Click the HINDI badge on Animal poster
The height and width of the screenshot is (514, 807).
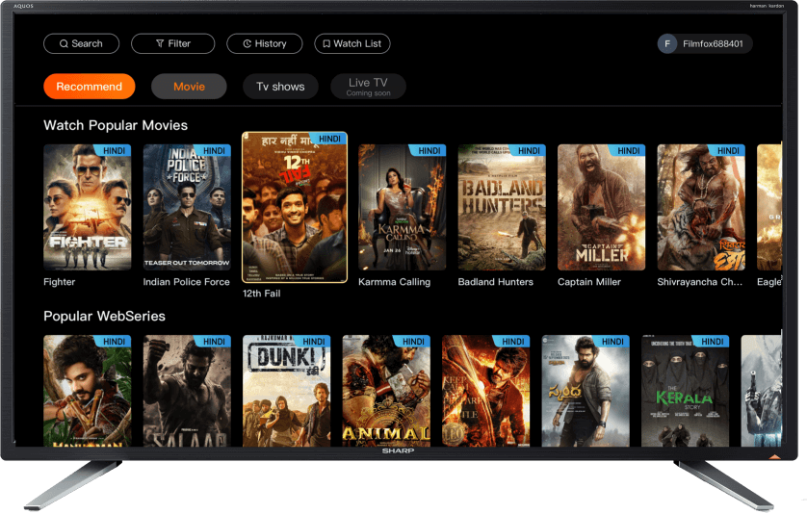point(413,342)
